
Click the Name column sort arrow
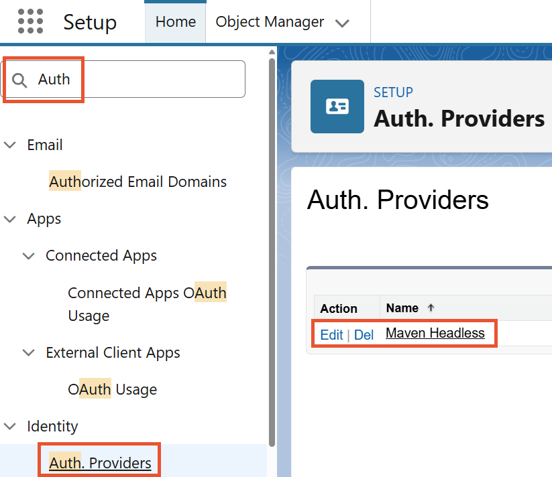pyautogui.click(x=431, y=308)
